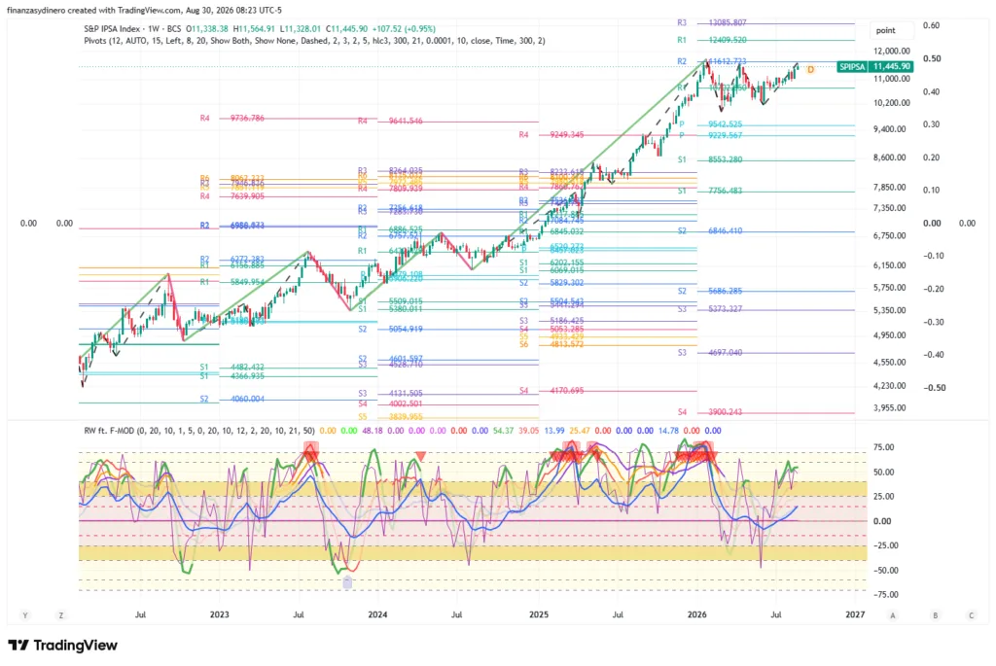Viewport: 996px width, 666px height.
Task: Click the SPIPSA price label tag
Action: (852, 67)
